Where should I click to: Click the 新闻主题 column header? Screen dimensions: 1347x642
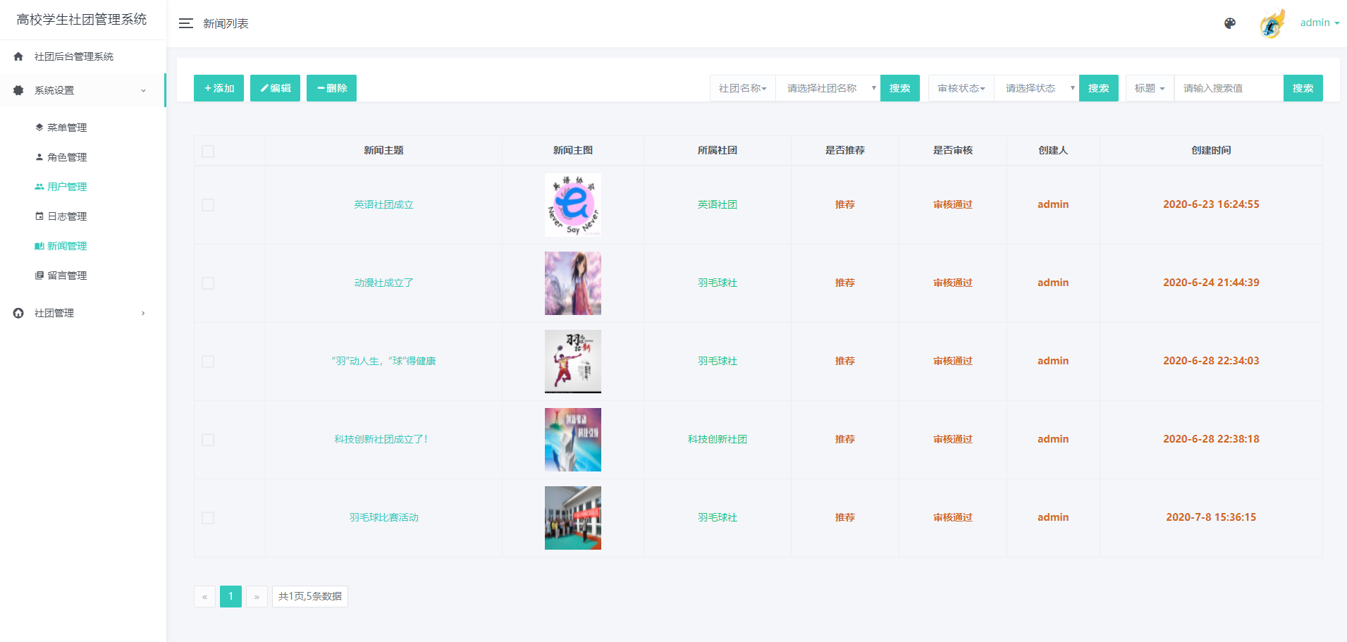point(383,150)
